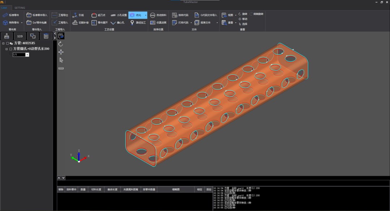Click the 添加 column header

(x=209, y=189)
